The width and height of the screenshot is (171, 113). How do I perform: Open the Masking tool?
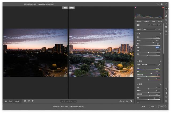(x=166, y=20)
